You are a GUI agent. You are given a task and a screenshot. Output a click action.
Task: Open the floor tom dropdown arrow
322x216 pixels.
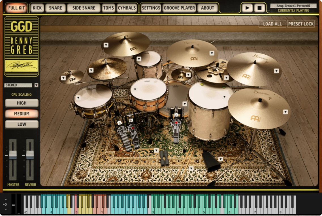click(225, 97)
